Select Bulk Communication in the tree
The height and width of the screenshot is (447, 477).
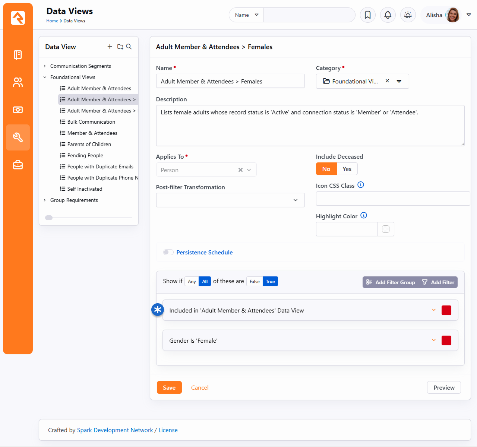point(91,122)
